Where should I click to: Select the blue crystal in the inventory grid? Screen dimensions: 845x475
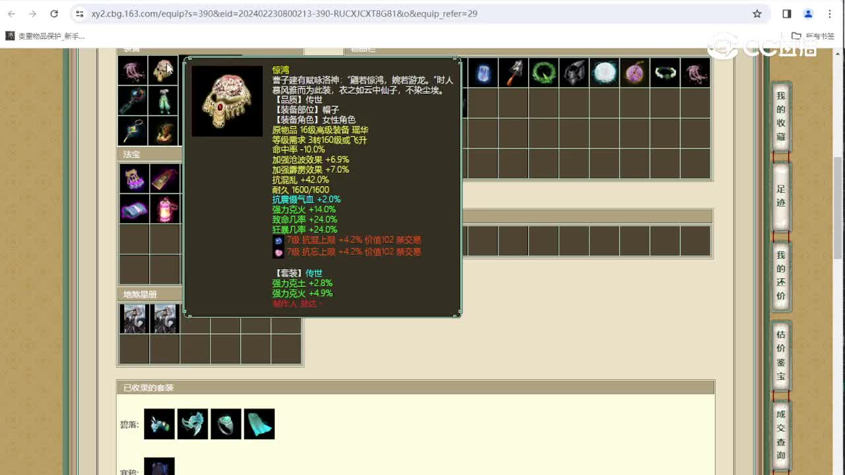(483, 73)
